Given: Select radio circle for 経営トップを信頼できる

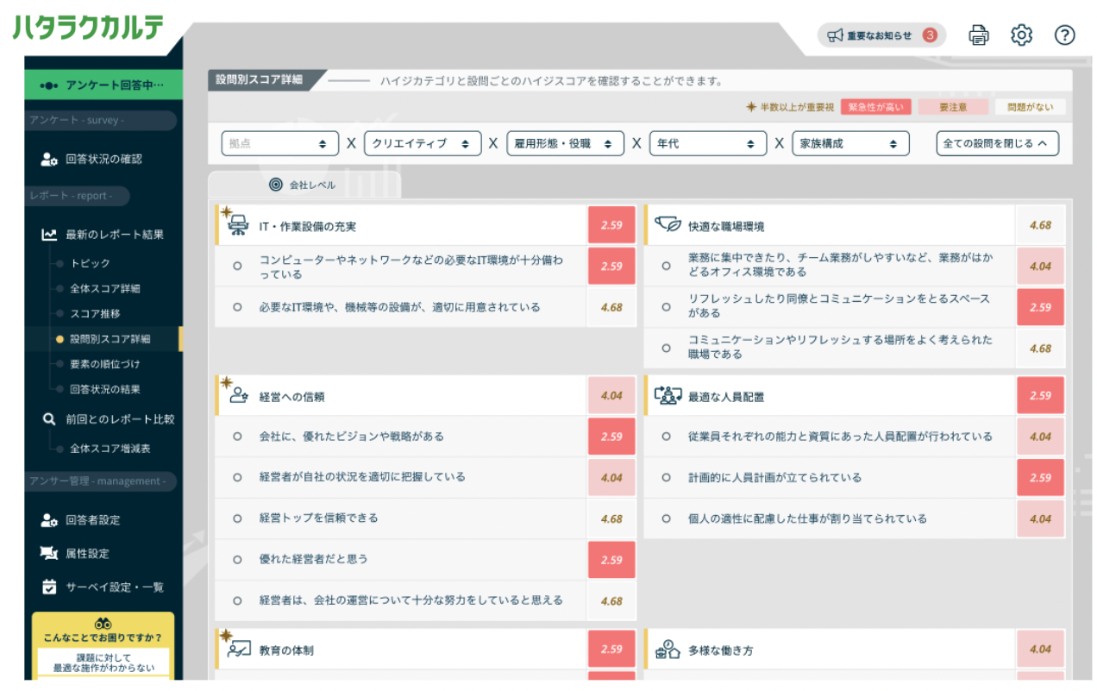Looking at the screenshot, I should click(x=237, y=518).
